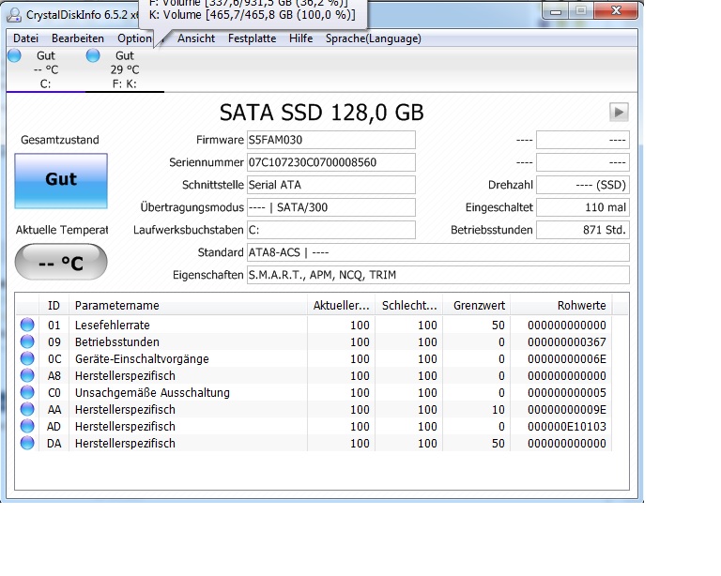Click the Betriebsstunden field 871 Std.

(583, 230)
